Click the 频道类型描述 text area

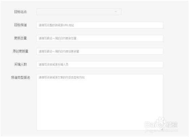pos(100,102)
